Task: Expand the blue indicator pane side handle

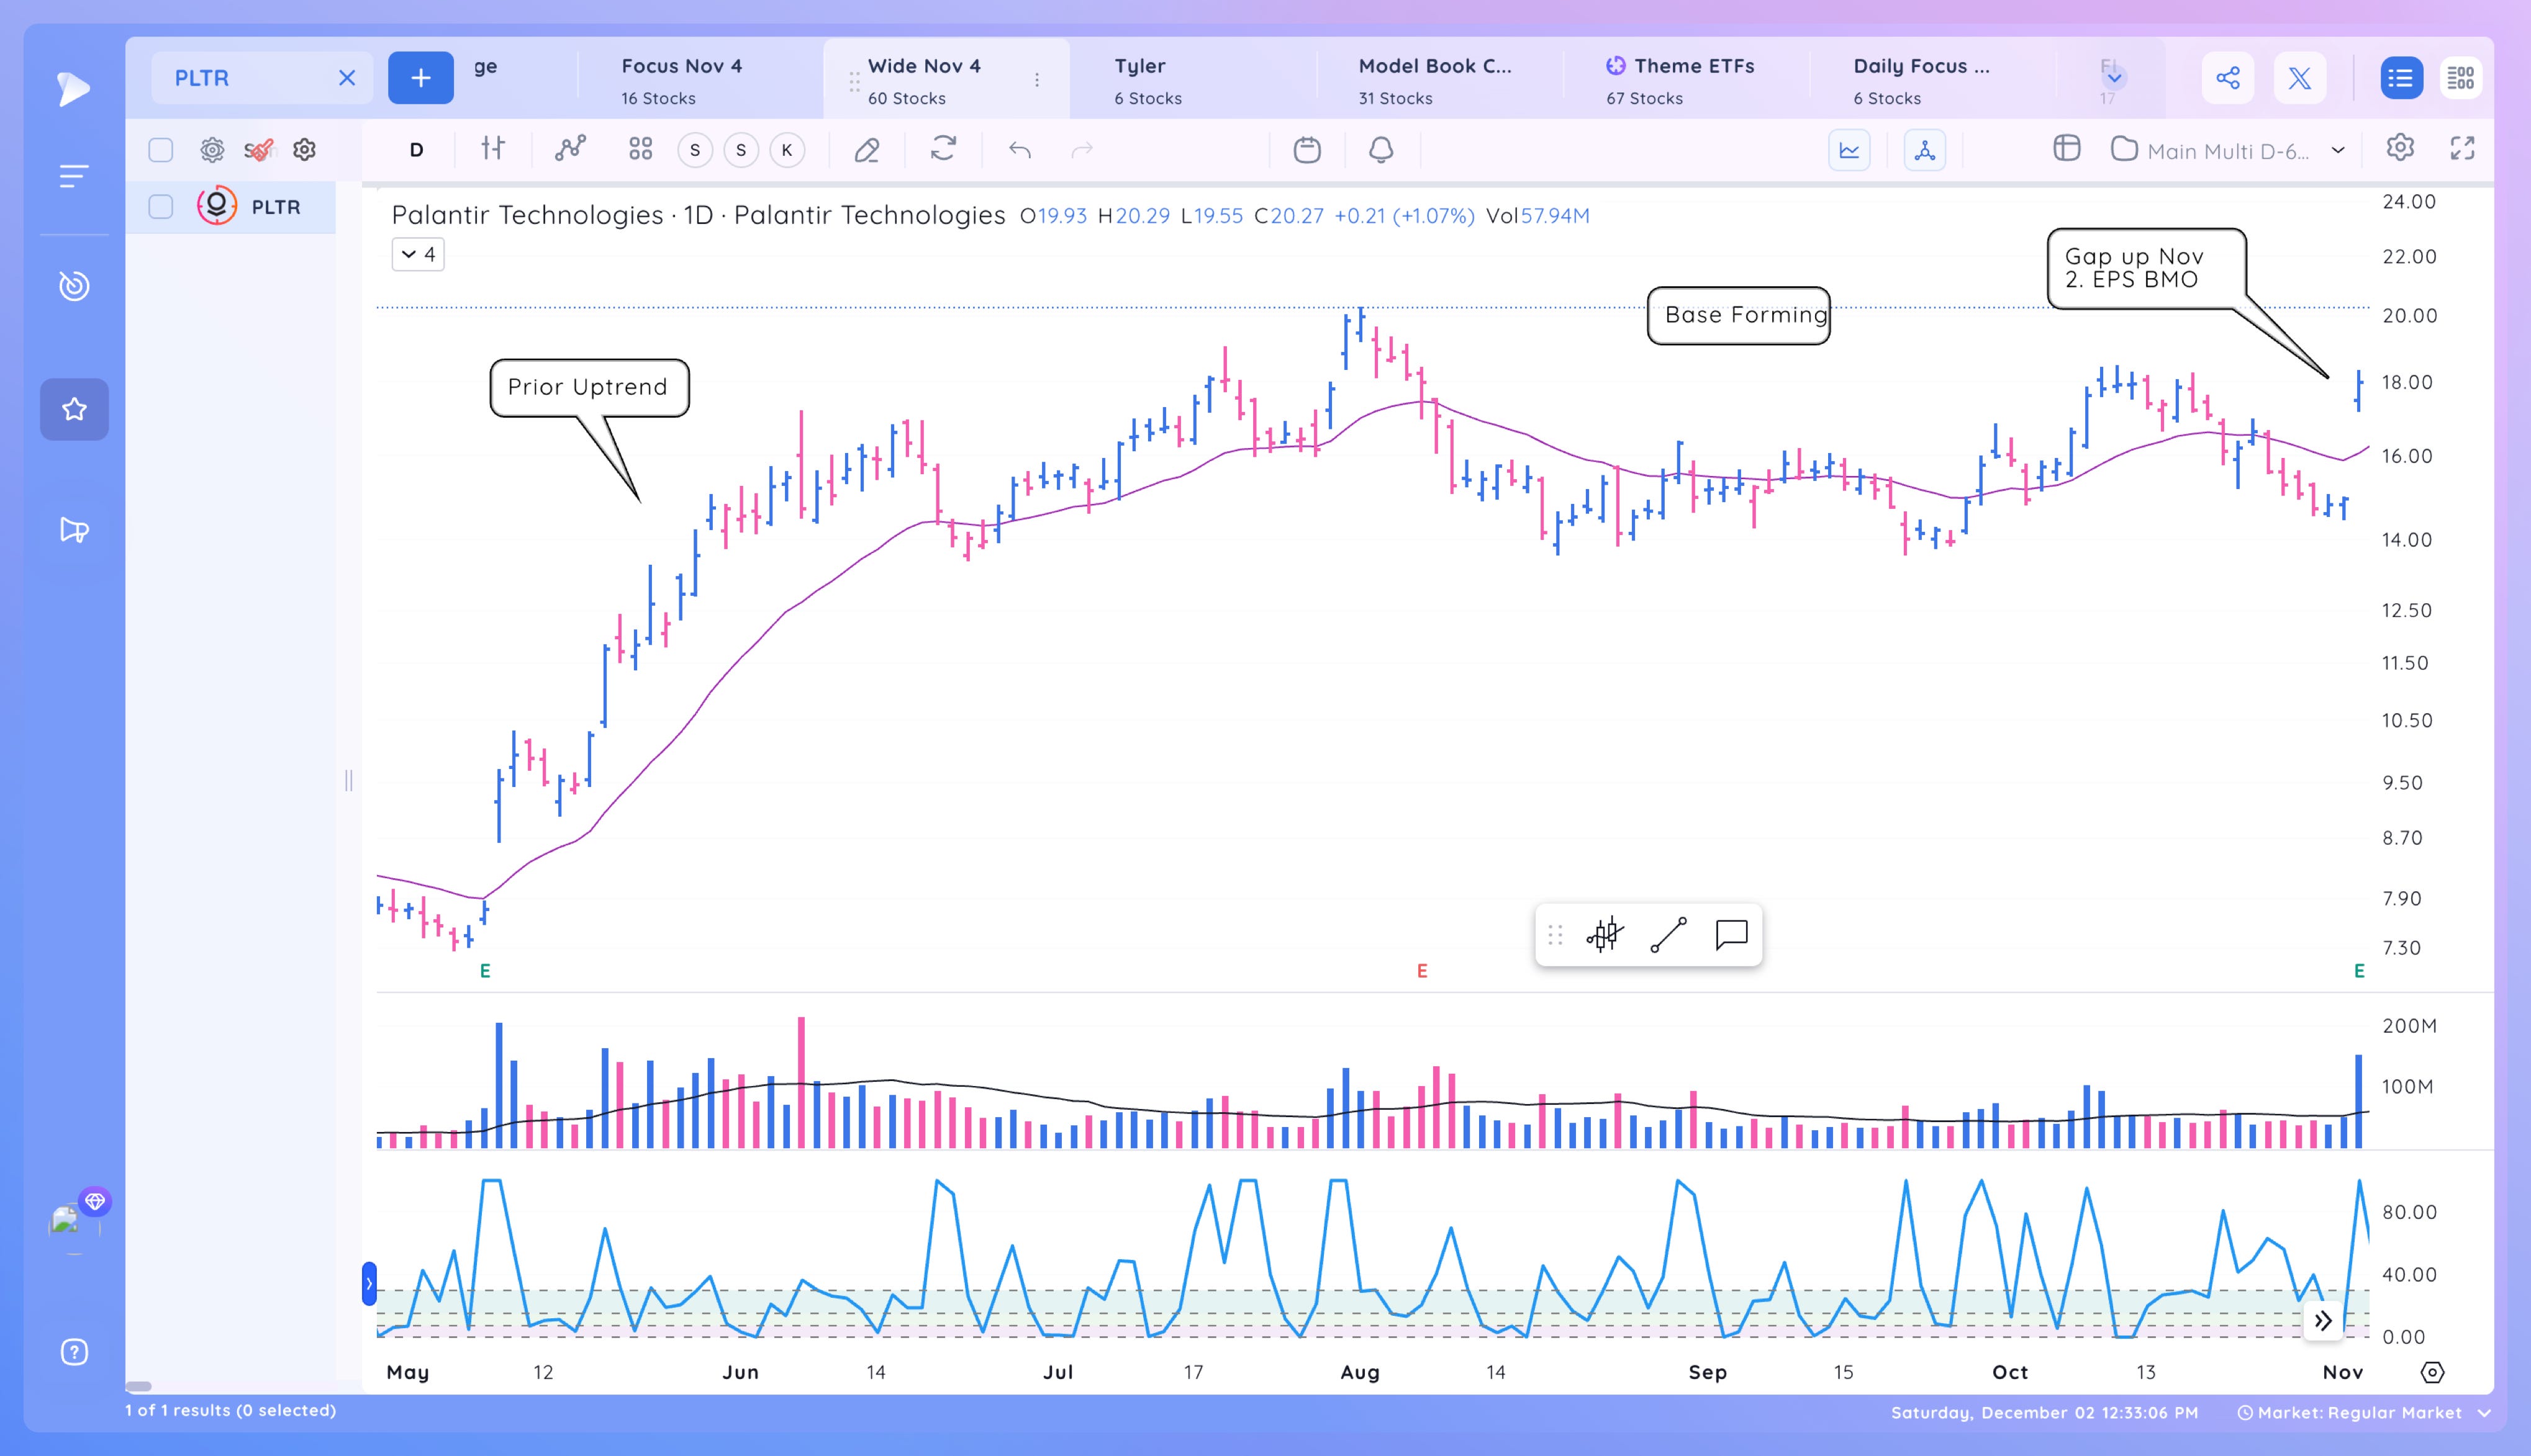Action: 369,1283
